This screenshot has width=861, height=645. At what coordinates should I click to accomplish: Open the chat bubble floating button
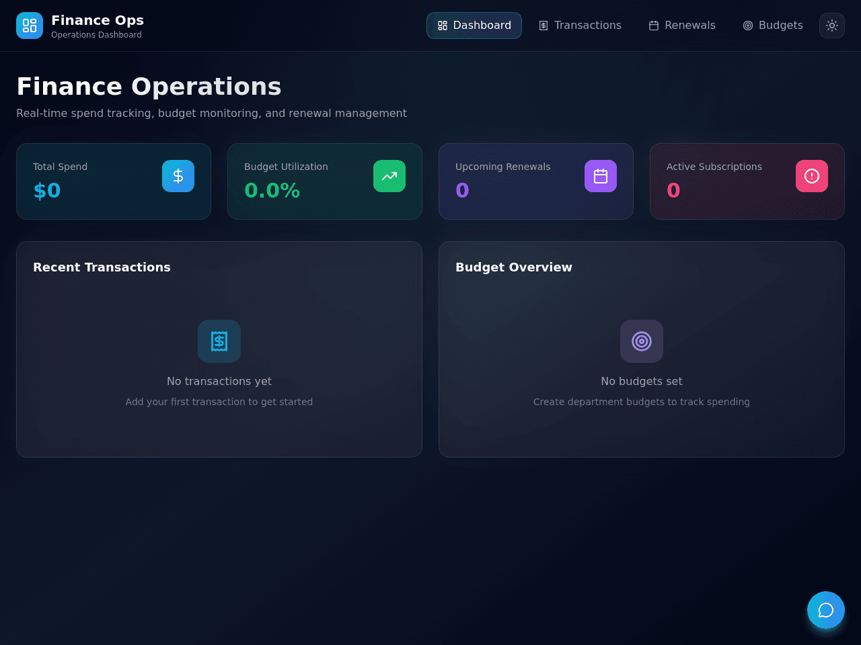pos(826,610)
